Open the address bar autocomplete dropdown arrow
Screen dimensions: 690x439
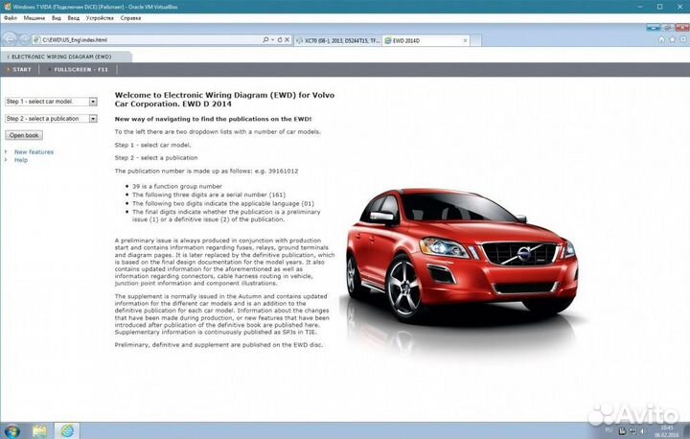click(x=273, y=39)
